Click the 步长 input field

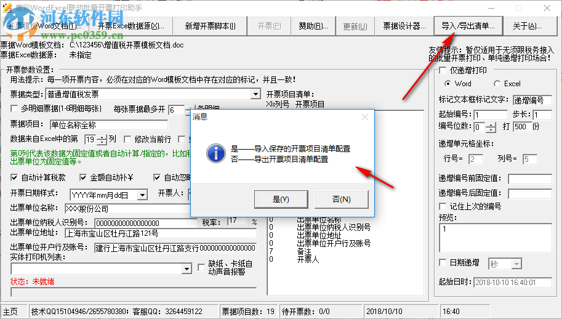point(542,115)
